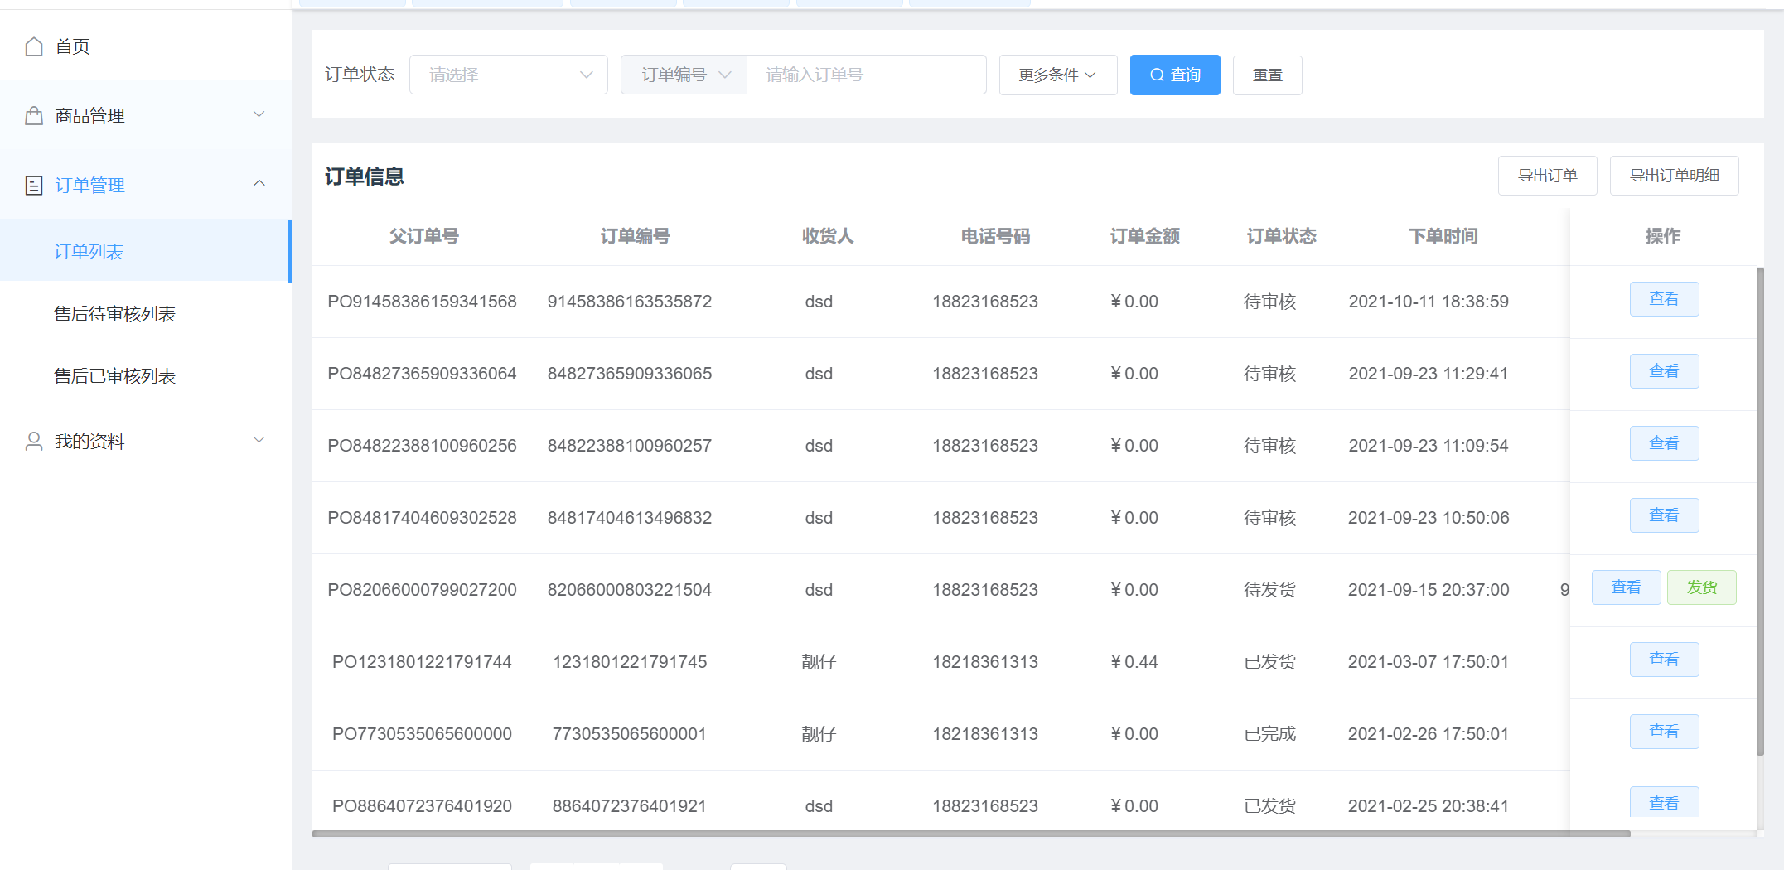This screenshot has width=1784, height=870.
Task: Click the 导出订单 button
Action: [x=1547, y=176]
